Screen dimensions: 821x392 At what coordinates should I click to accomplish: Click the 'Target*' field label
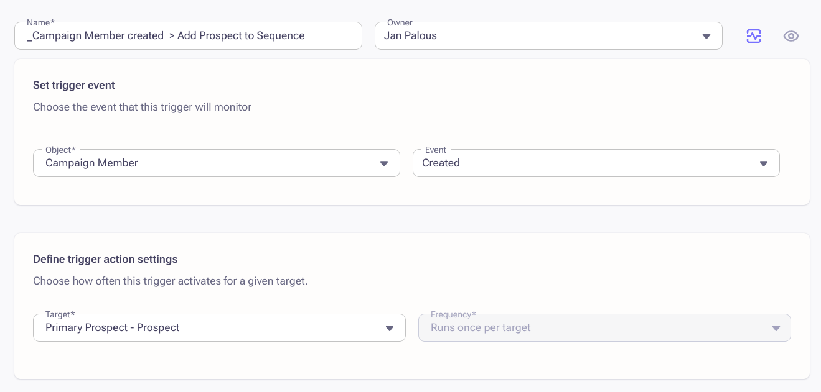click(x=60, y=314)
